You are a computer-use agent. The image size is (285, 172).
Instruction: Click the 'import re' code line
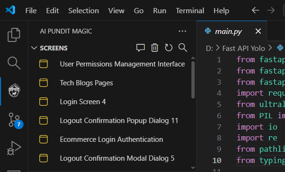(x=257, y=138)
